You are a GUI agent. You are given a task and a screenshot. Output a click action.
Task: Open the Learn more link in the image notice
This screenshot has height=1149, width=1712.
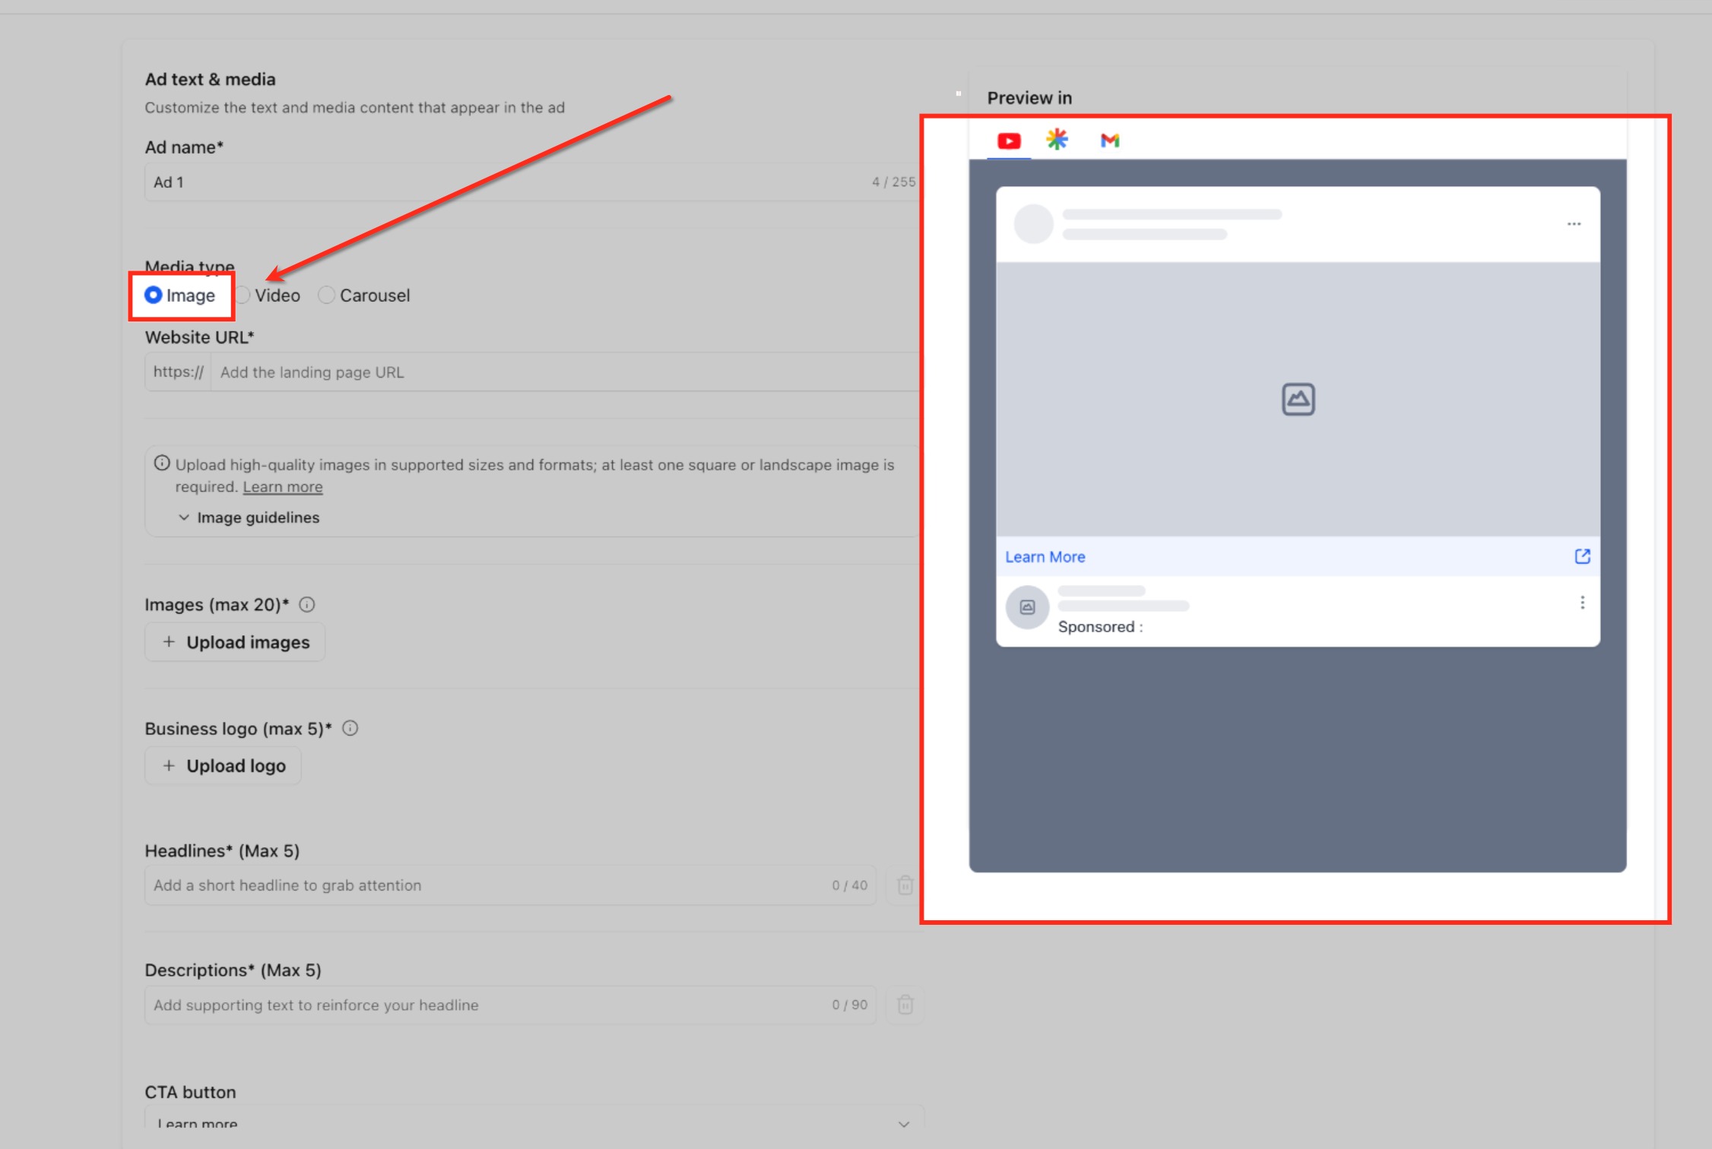(283, 487)
